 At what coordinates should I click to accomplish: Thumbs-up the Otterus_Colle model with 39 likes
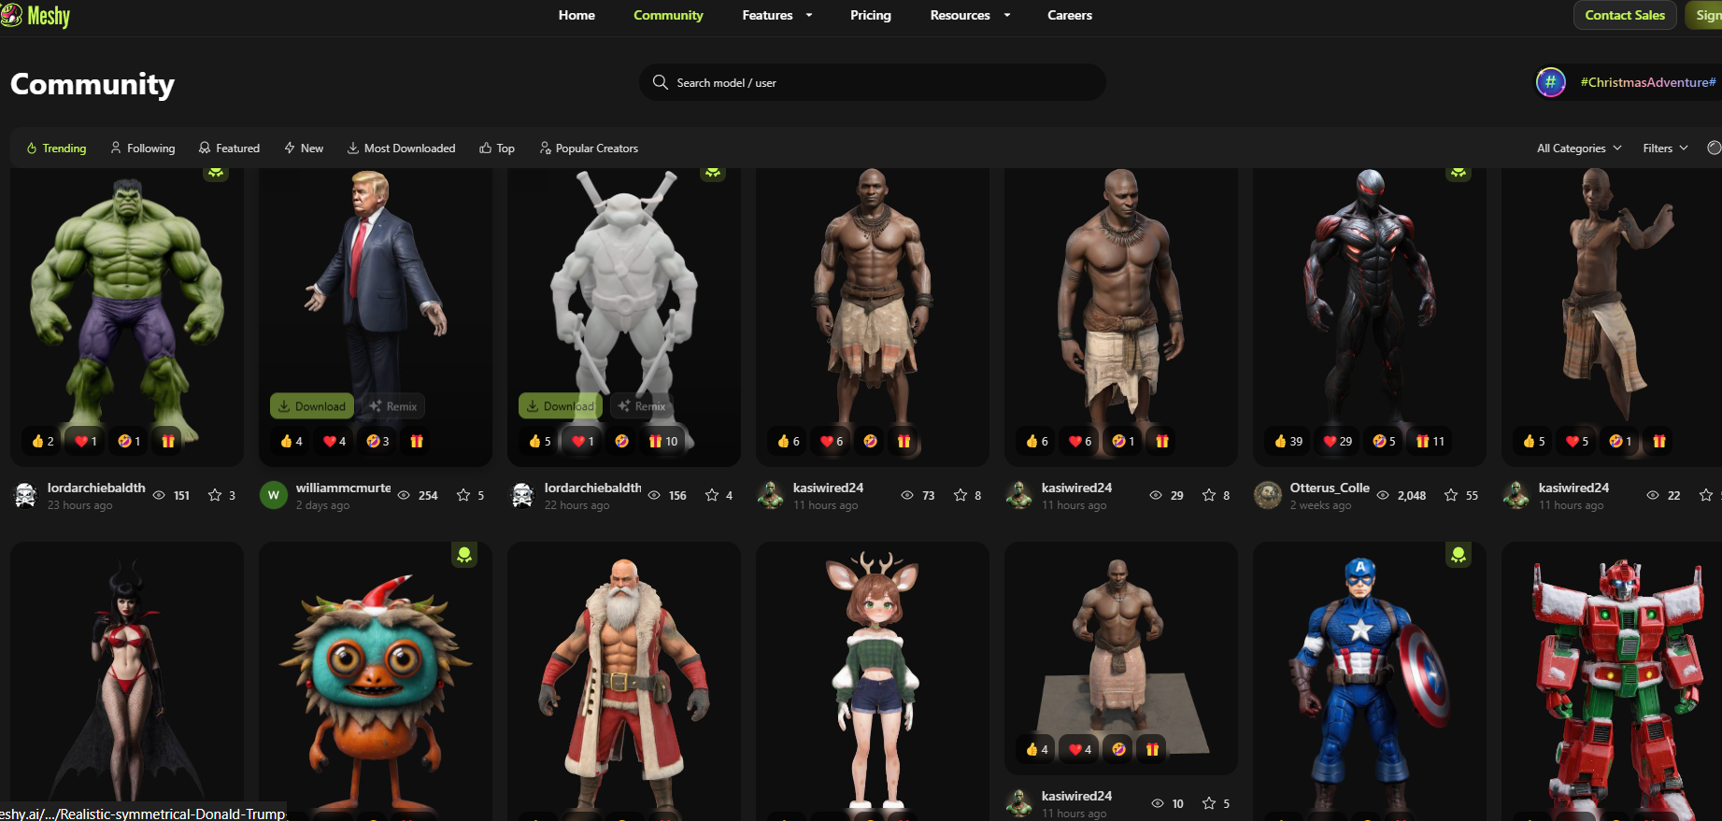1288,441
